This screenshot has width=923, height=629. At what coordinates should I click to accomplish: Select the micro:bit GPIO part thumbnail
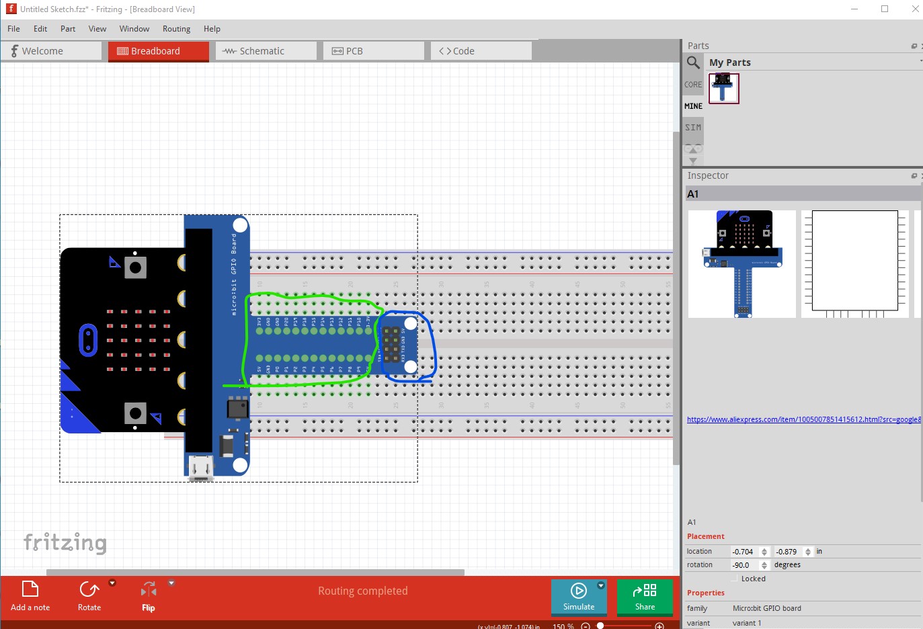click(723, 88)
